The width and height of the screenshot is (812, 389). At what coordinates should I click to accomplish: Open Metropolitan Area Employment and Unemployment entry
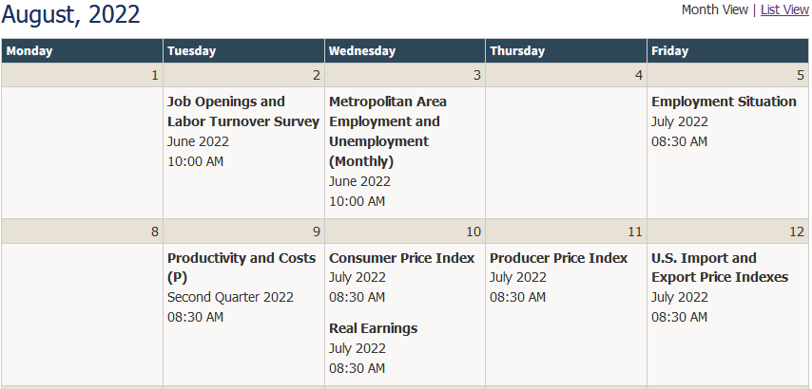(387, 131)
